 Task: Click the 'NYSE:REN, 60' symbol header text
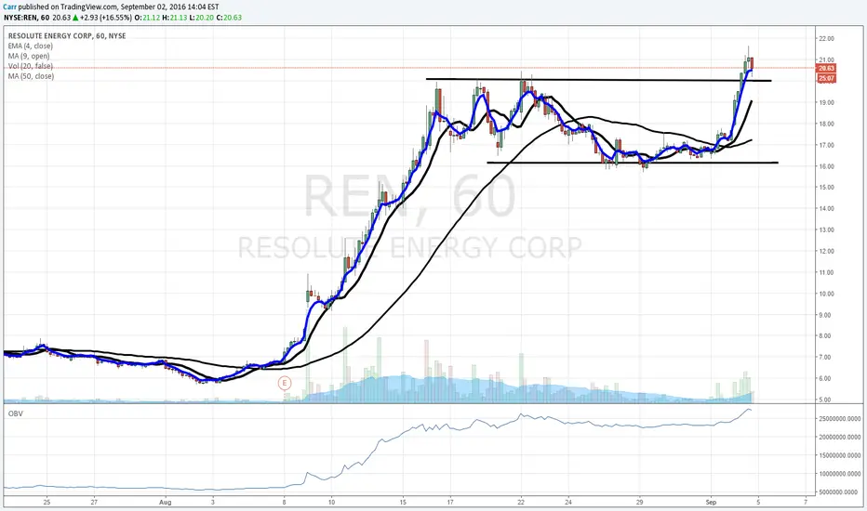[x=27, y=18]
